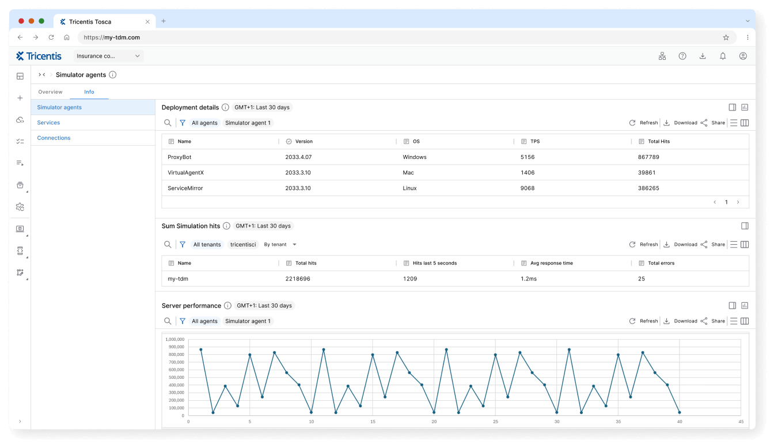774x448 pixels.
Task: Expand the By tenant dropdown
Action: coord(280,244)
